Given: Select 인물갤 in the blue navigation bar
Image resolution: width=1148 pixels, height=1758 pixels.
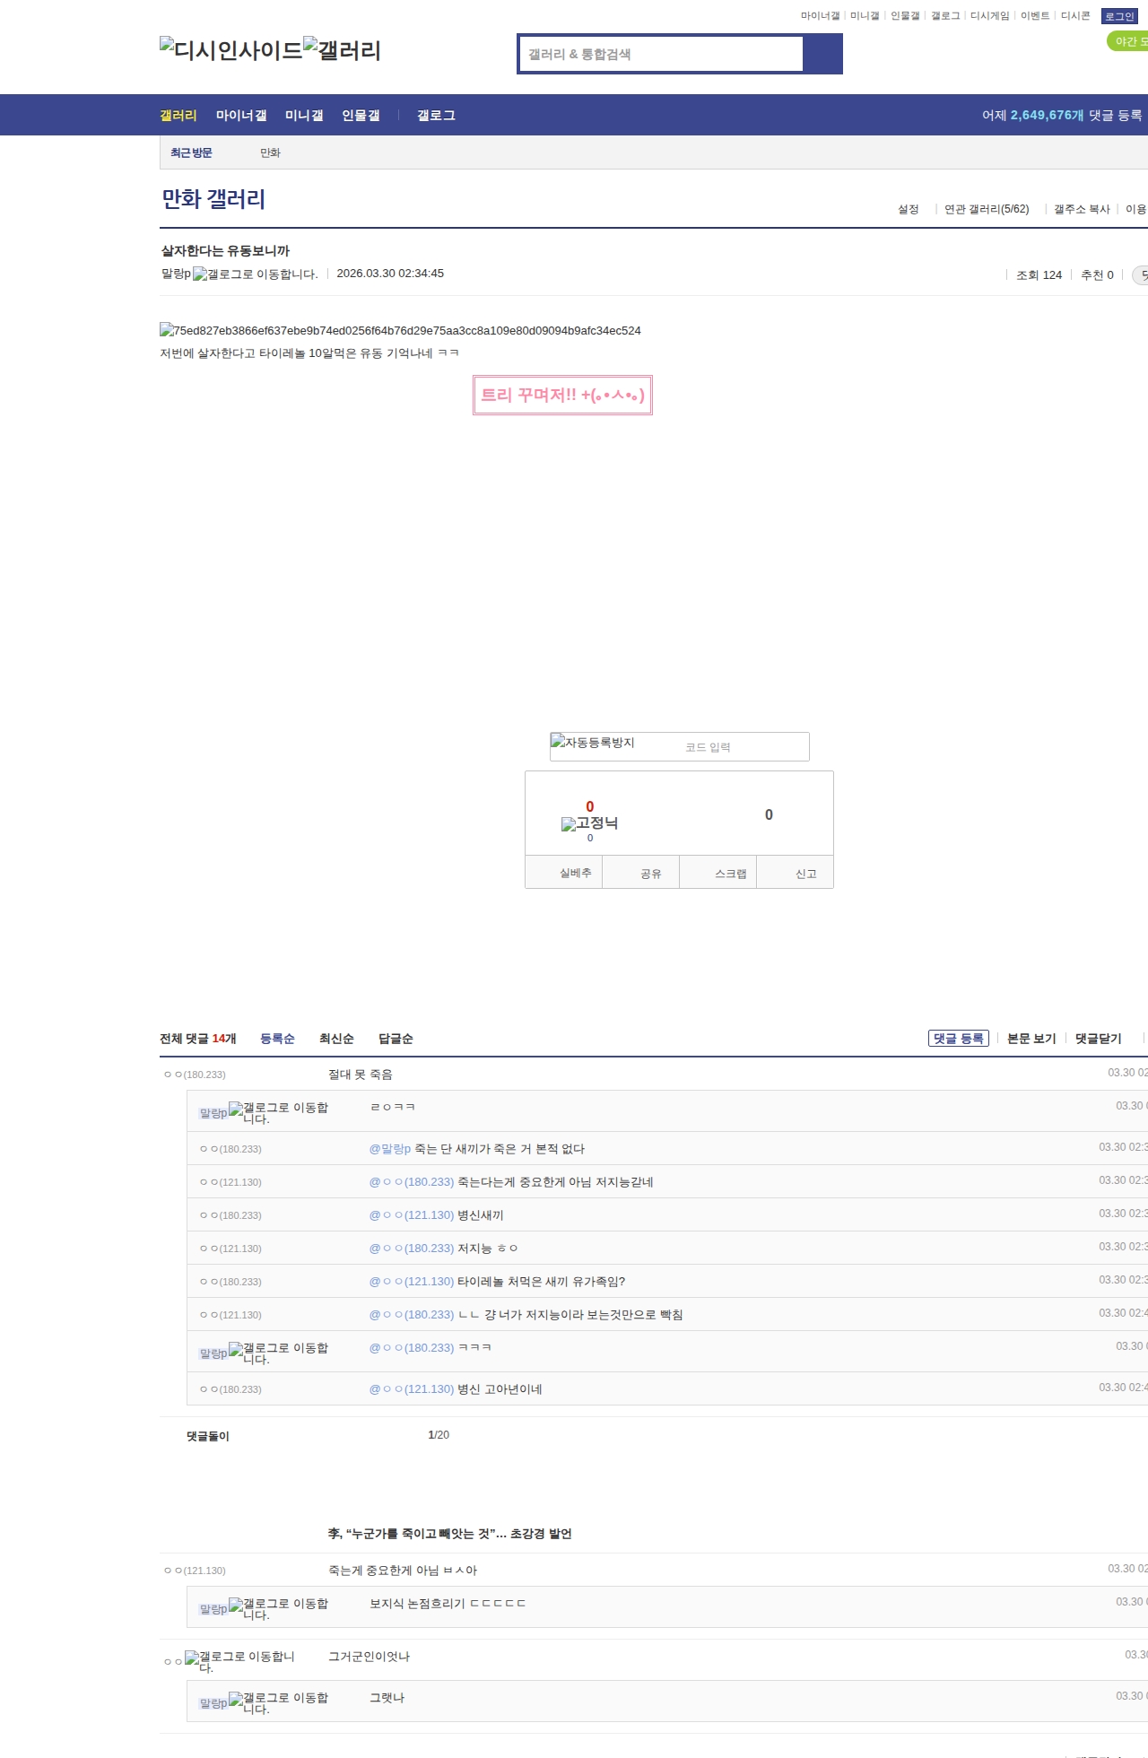Looking at the screenshot, I should pos(361,116).
